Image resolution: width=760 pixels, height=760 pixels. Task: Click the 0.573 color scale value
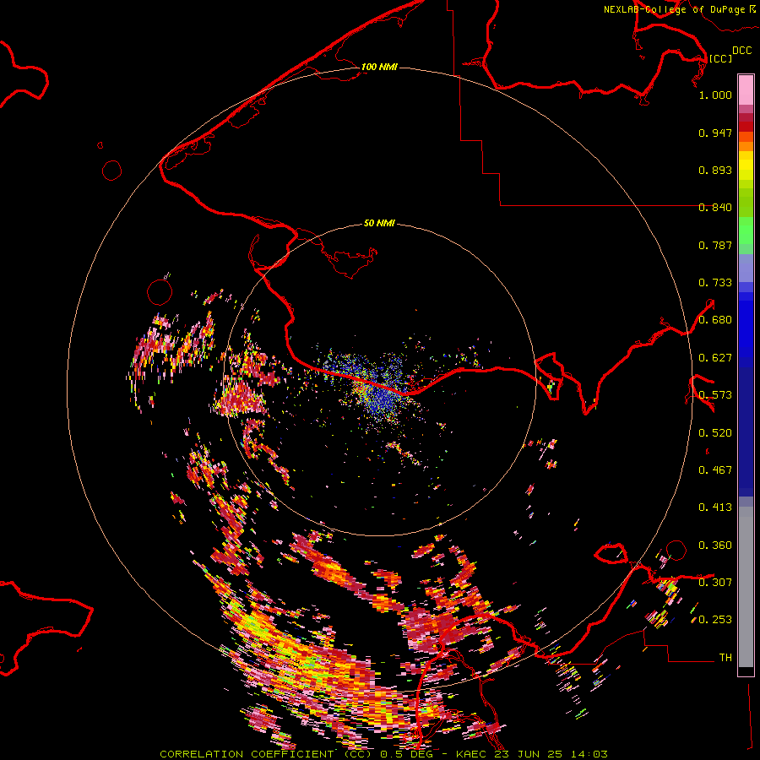coord(715,395)
